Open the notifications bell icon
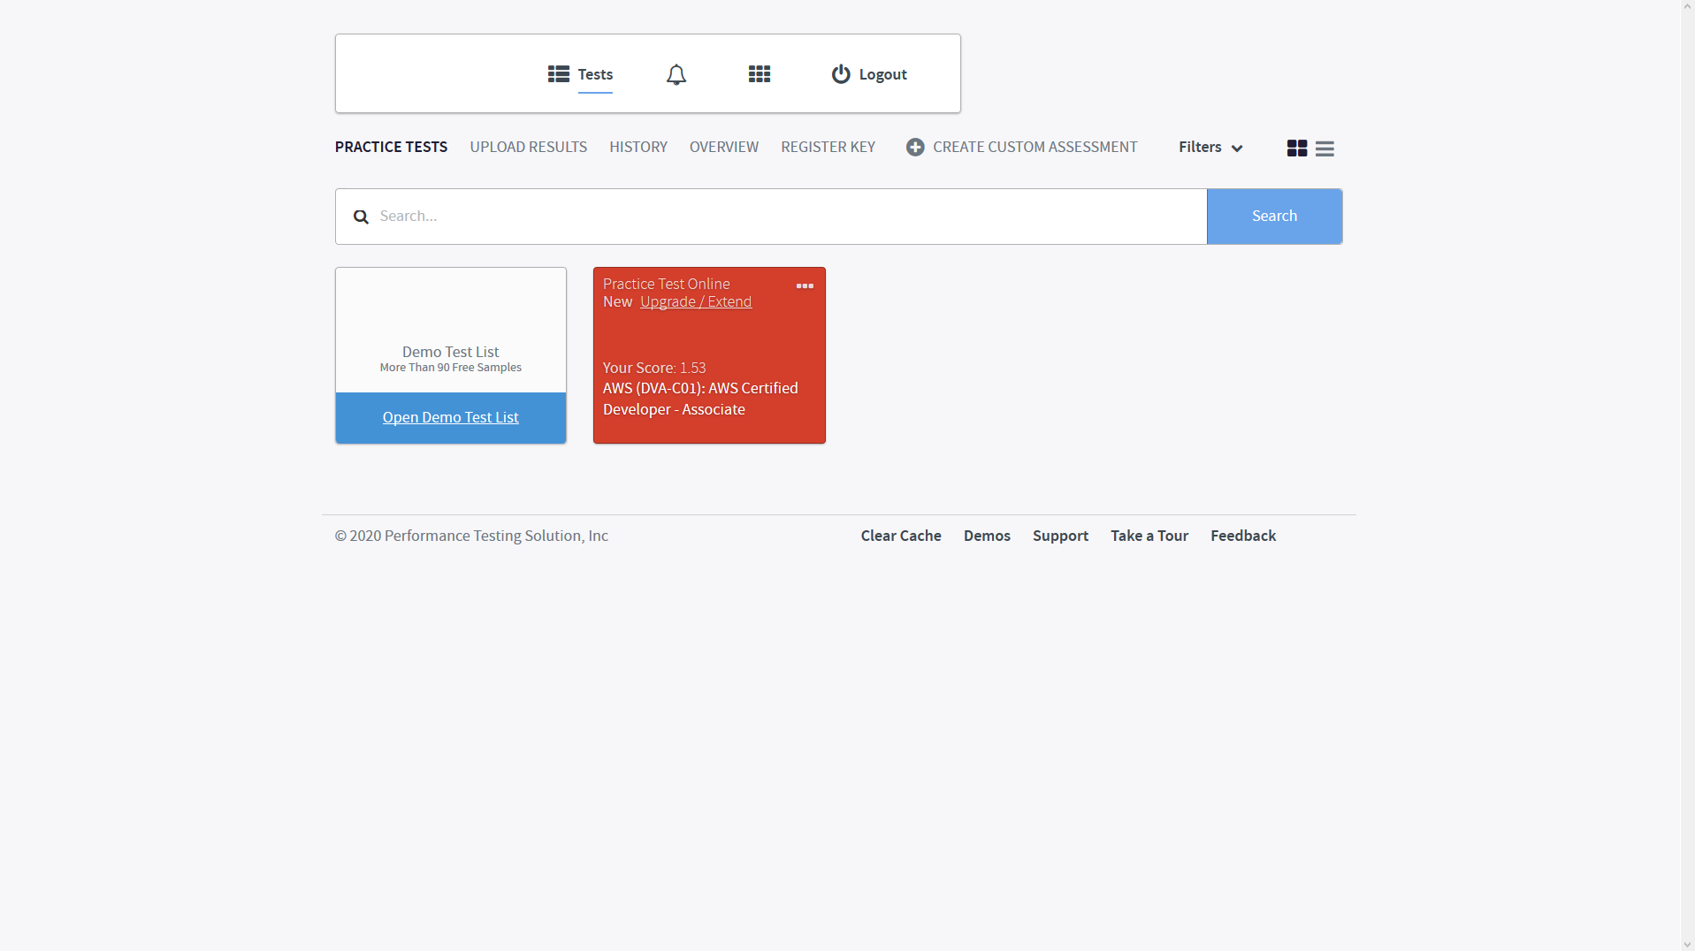Screen dimensions: 1695x951 pyautogui.click(x=676, y=74)
